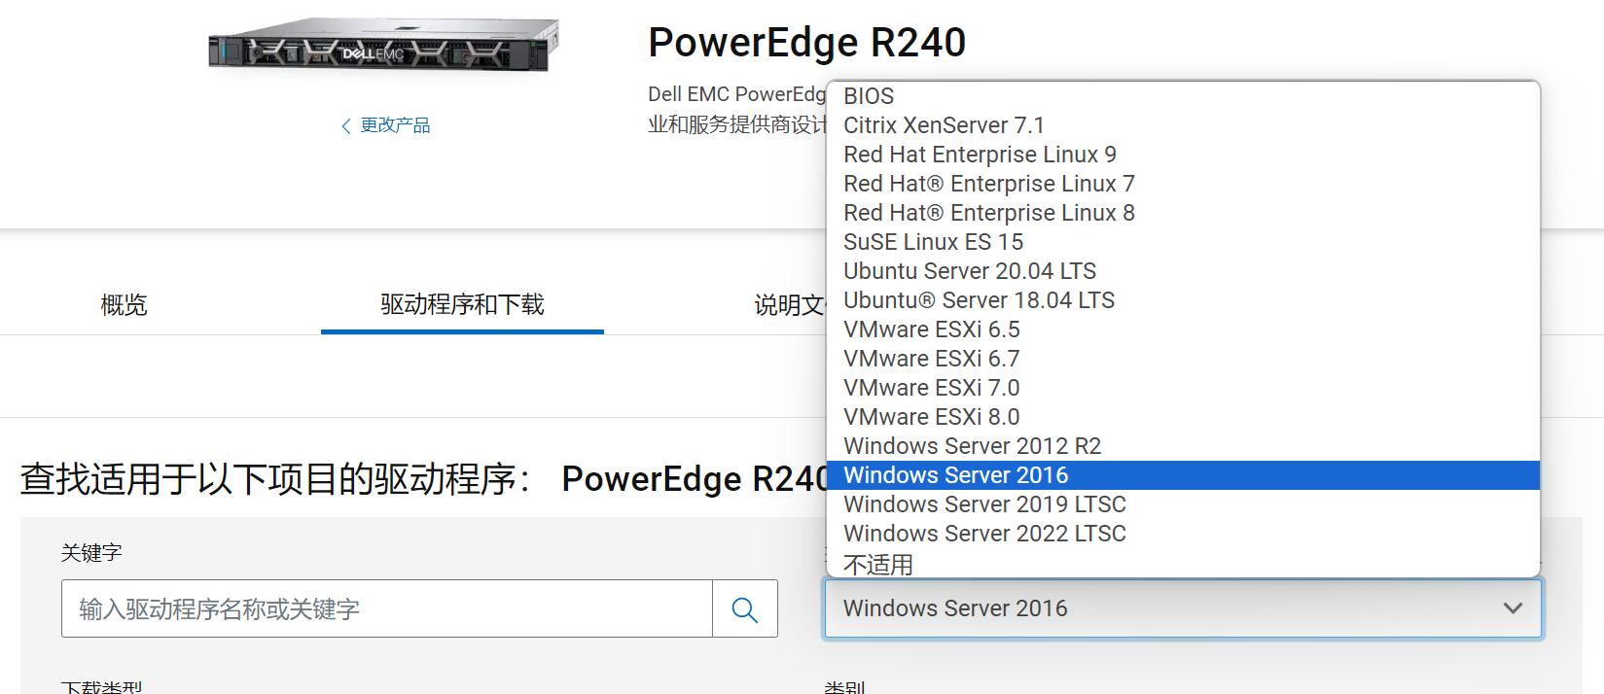
Task: Open the operating system dropdown chevron
Action: coord(1515,608)
